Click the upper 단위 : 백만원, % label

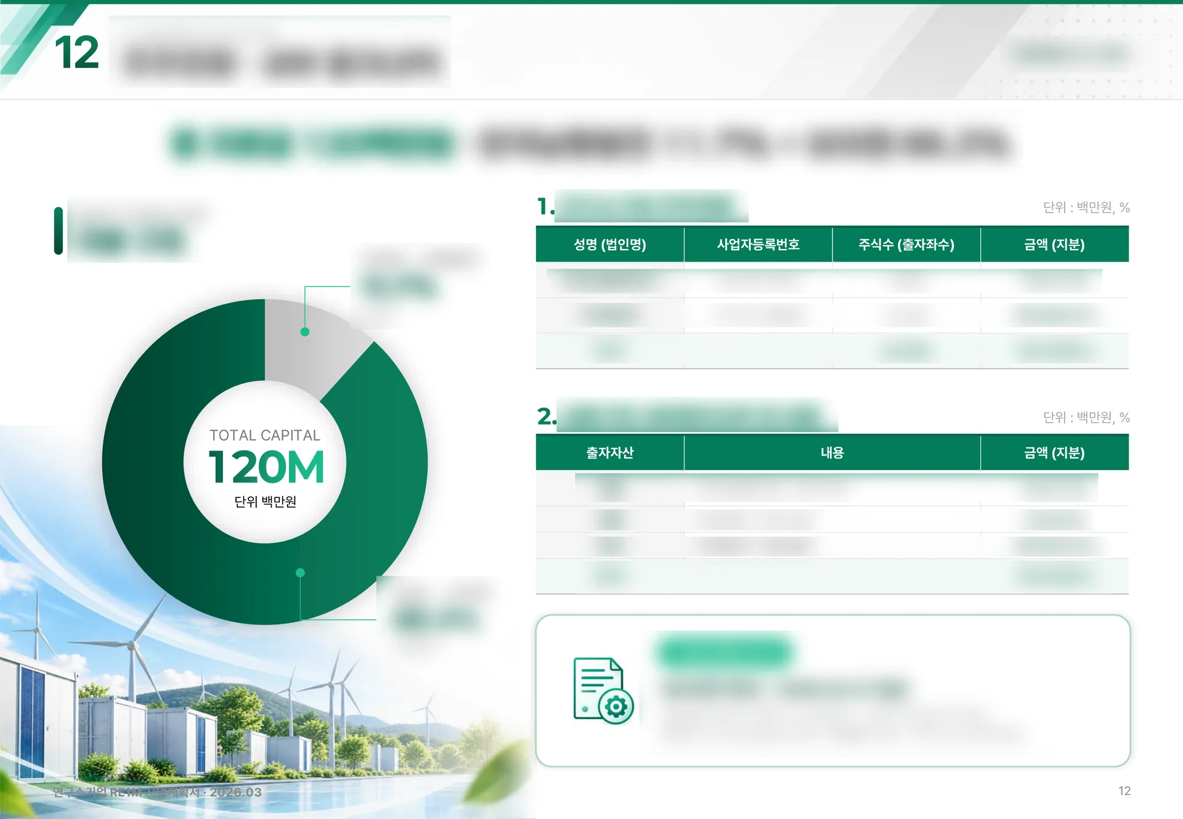(1086, 208)
